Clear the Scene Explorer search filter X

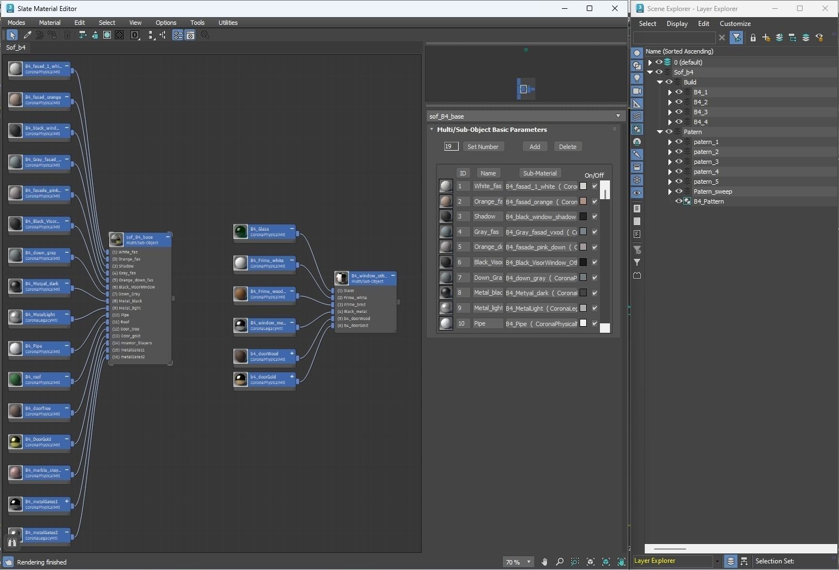(x=721, y=38)
